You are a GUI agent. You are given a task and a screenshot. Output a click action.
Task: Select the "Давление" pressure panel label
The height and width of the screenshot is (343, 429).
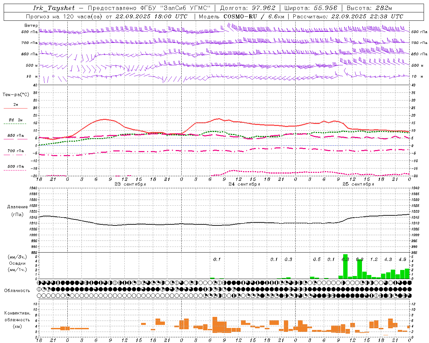coord(17,207)
